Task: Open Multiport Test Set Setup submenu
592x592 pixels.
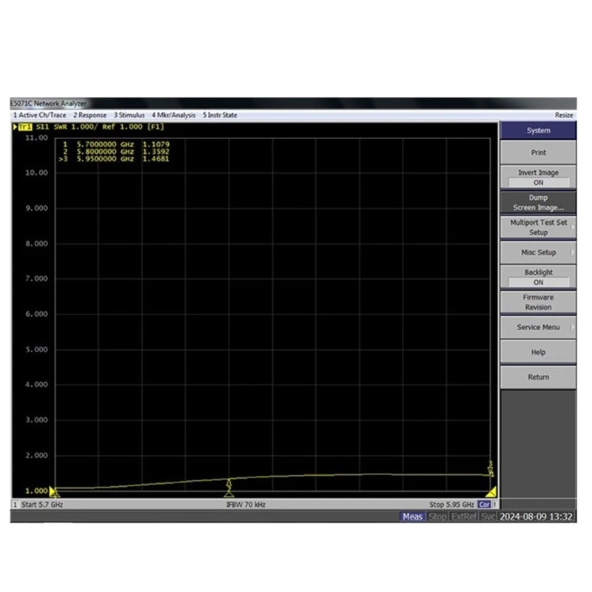Action: pyautogui.click(x=538, y=227)
